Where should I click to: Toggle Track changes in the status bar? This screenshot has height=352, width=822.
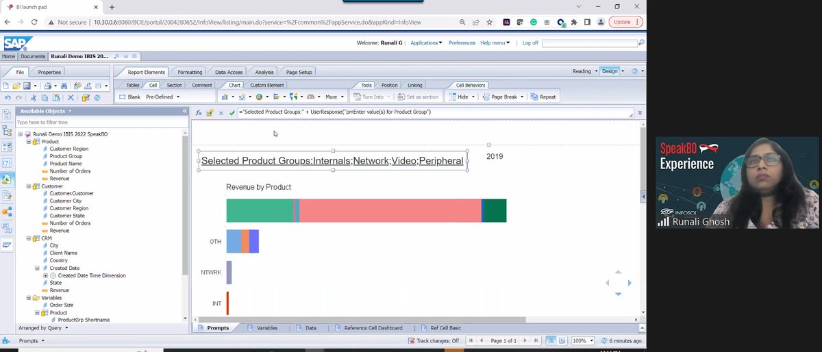pyautogui.click(x=435, y=340)
